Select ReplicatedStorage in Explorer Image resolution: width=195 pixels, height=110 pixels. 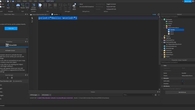[171, 42]
